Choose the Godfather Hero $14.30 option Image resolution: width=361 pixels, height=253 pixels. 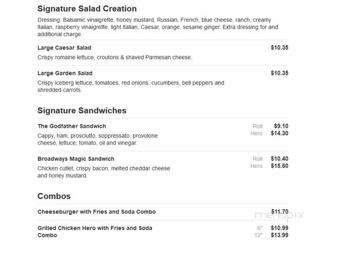pyautogui.click(x=269, y=133)
